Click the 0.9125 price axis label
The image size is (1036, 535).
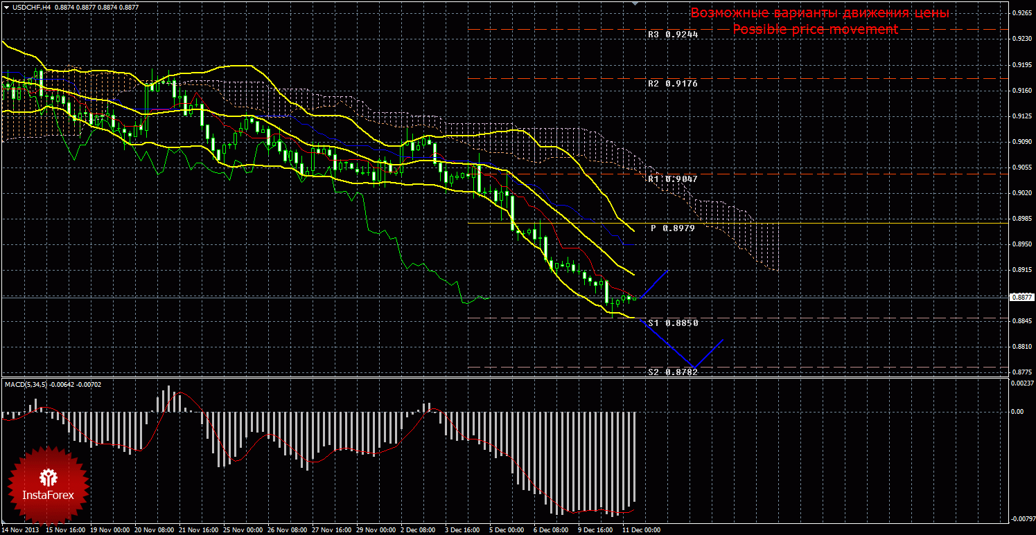click(1021, 116)
